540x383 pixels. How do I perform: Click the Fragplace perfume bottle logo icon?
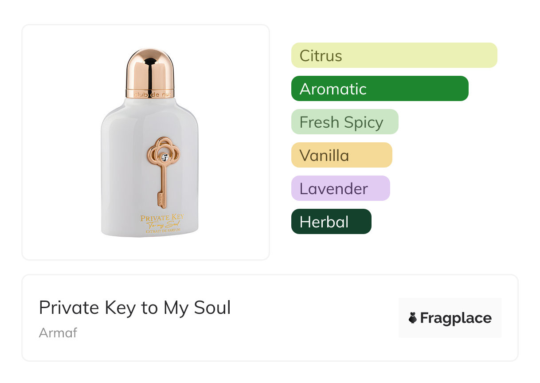coord(413,318)
